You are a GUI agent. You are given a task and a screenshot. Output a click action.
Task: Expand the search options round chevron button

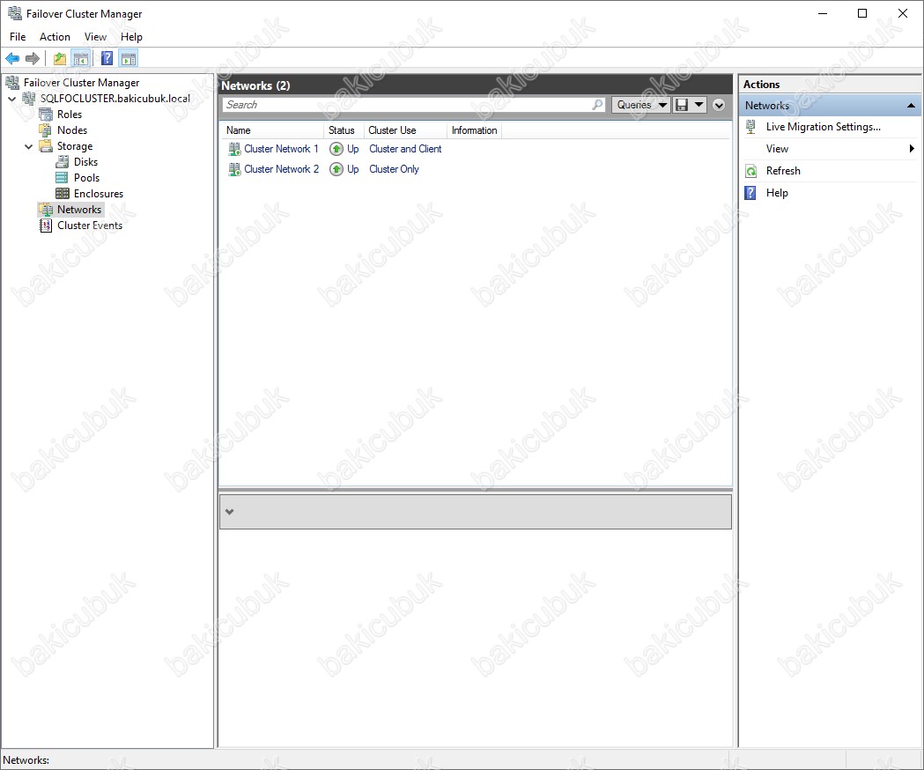tap(719, 105)
